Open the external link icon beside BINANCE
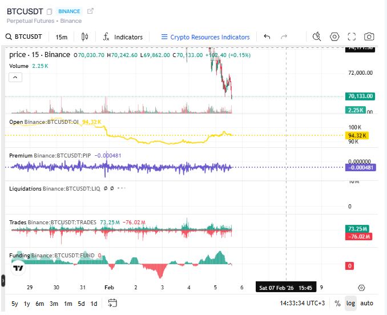 click(90, 11)
